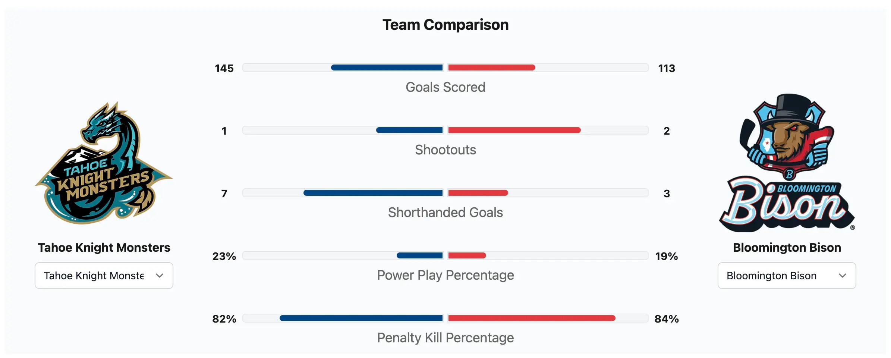This screenshot has height=358, width=891.
Task: Click the blue Goals Scored bar
Action: pyautogui.click(x=387, y=67)
